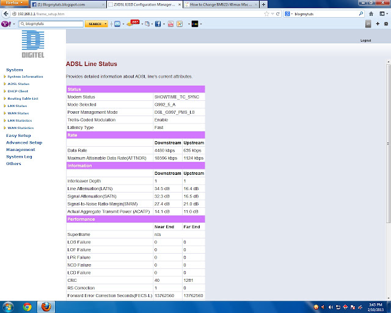Go back with the browser back arrow
Screen dimensions: 391x313
coord(6,13)
